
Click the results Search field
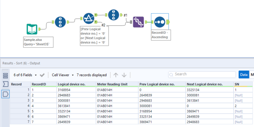[x=202, y=74]
